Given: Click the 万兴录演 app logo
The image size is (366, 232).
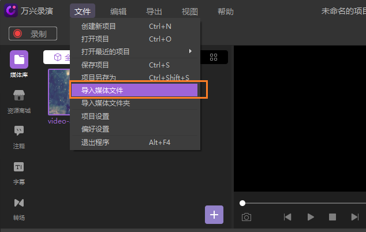Looking at the screenshot, I should tap(11, 10).
